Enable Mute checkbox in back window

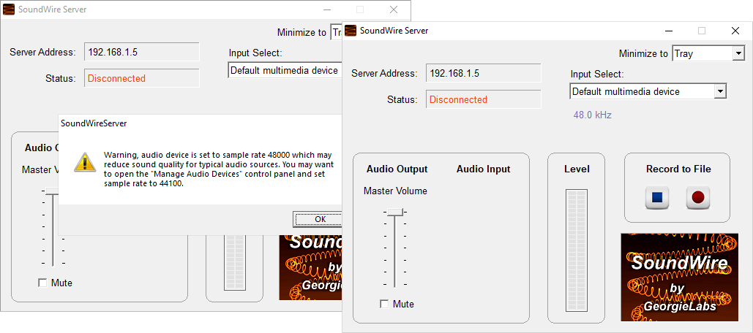(42, 283)
